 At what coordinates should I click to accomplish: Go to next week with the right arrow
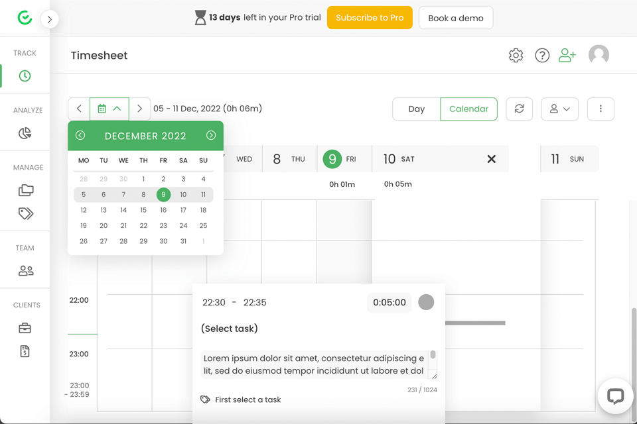point(140,109)
